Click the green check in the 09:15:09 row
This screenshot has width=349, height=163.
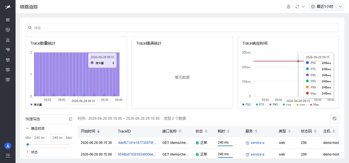(197, 154)
